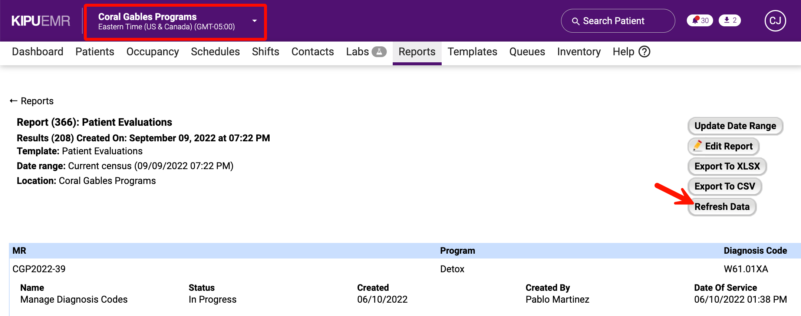Open the CJ user avatar menu

point(775,21)
